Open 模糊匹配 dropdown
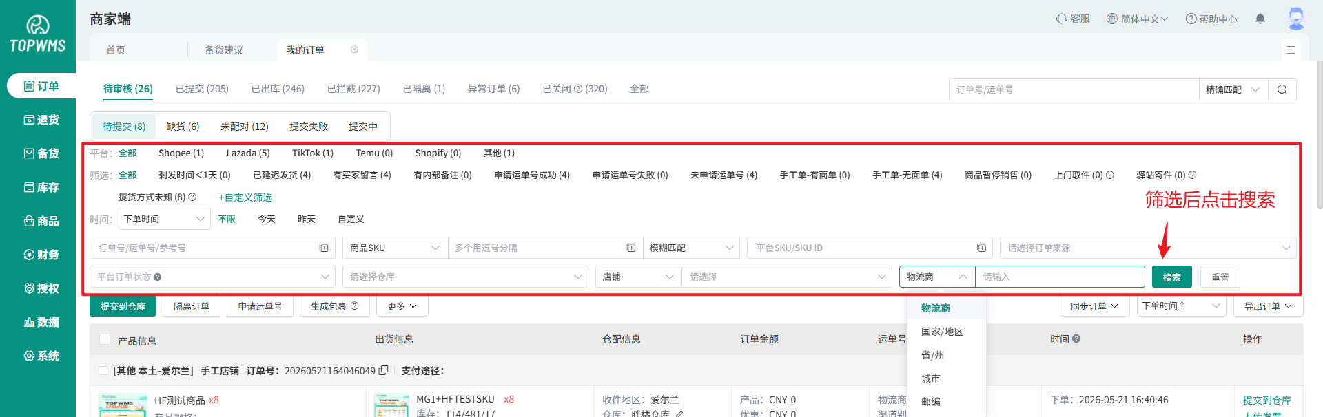The image size is (1323, 417). pyautogui.click(x=691, y=248)
